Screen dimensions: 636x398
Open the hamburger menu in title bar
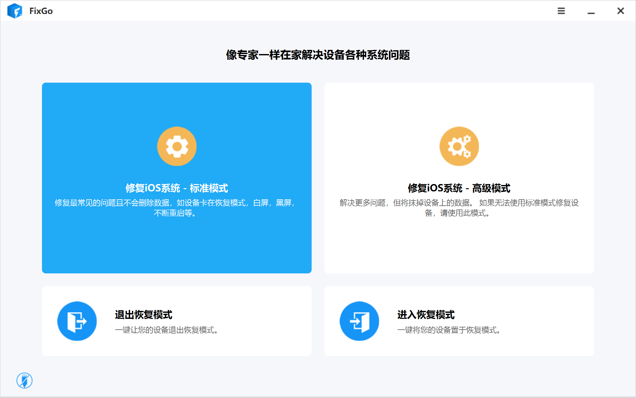[x=561, y=11]
